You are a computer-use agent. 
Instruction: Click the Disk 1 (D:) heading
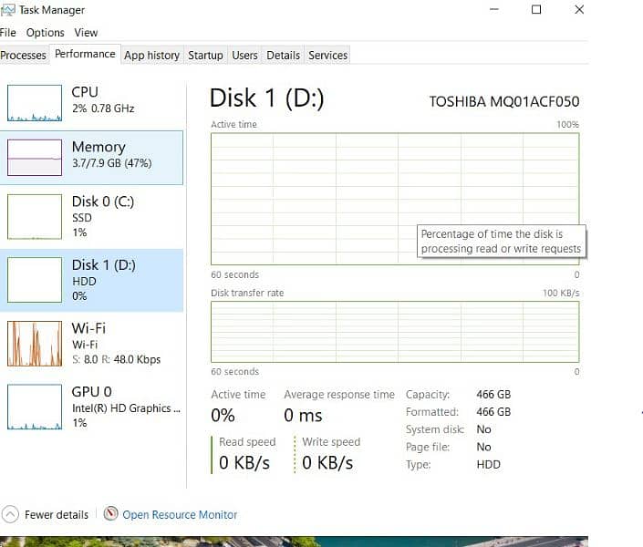coord(266,98)
